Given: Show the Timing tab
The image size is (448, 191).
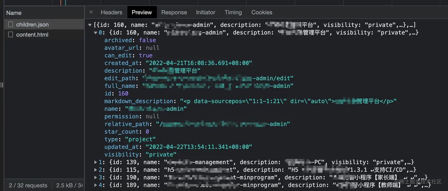Looking at the screenshot, I should pyautogui.click(x=233, y=12).
